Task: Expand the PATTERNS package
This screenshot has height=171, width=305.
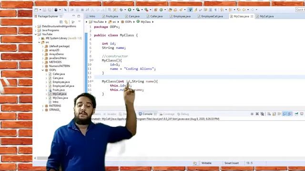Action: pyautogui.click(x=43, y=106)
